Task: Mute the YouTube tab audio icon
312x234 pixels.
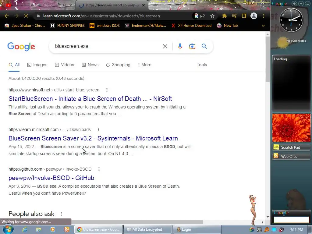Action: point(64,5)
